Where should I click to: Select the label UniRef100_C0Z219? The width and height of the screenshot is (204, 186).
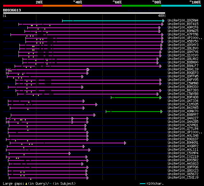point(183,157)
